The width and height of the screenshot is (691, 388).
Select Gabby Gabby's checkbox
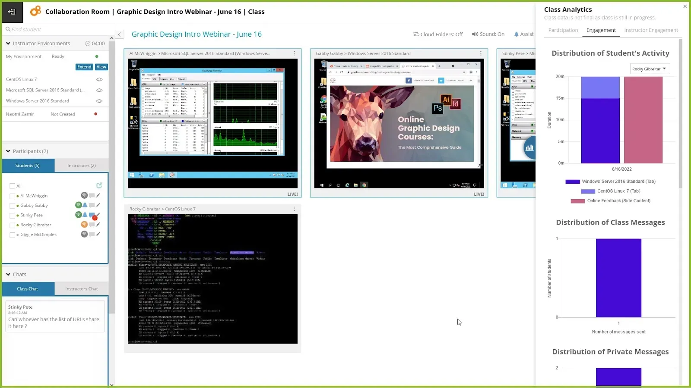[12, 206]
